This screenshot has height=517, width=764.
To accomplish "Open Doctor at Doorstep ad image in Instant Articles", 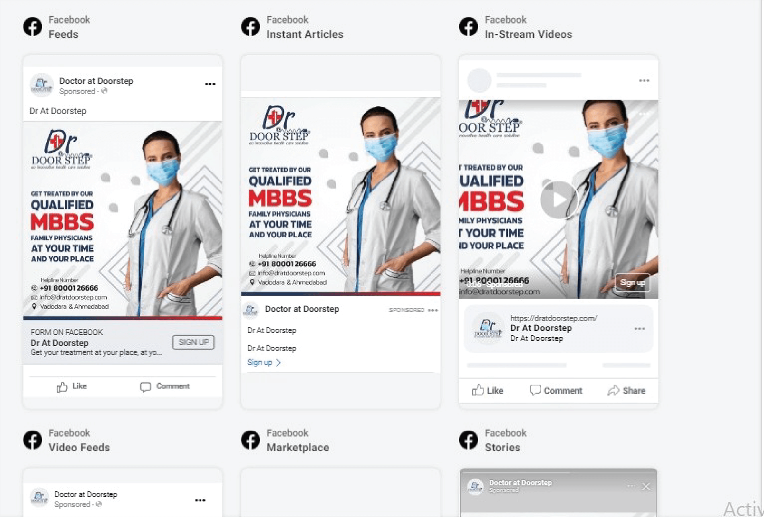I will [341, 195].
